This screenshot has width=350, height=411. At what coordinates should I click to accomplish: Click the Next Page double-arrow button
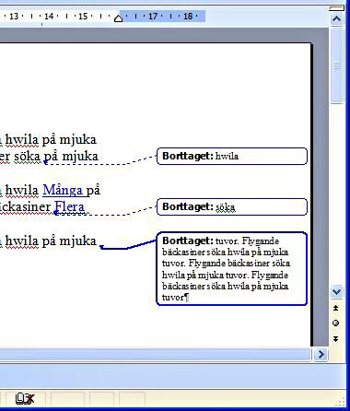(x=336, y=338)
